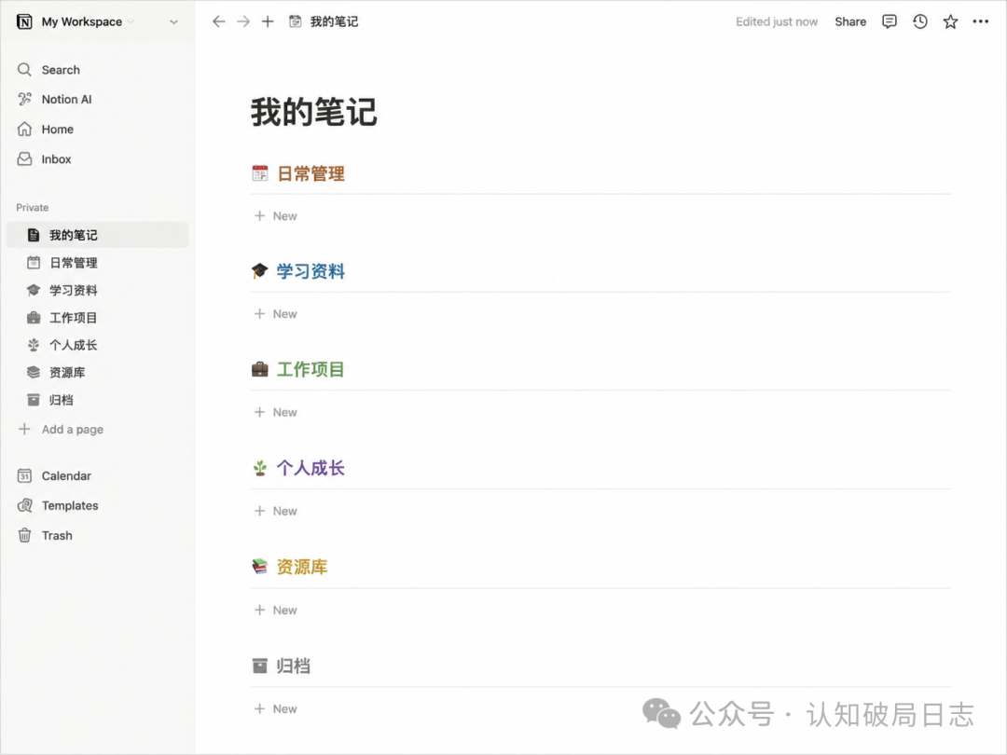
Task: Open the 学习资料 heading link
Action: pyautogui.click(x=310, y=271)
